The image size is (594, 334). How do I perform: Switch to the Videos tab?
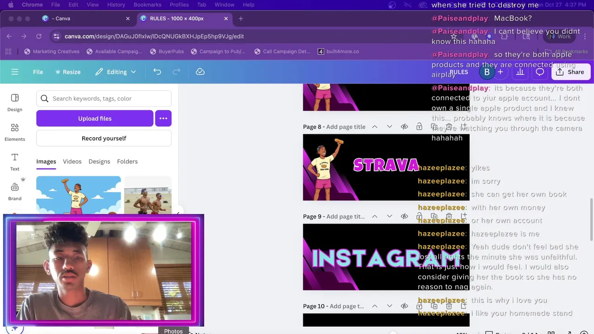point(72,161)
